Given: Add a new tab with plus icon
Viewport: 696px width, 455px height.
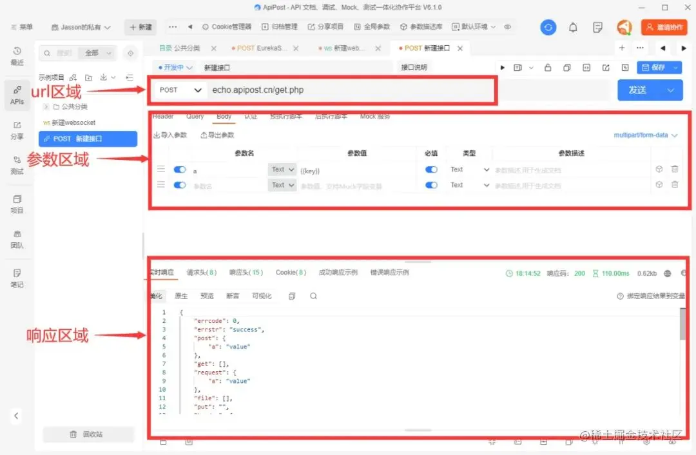Looking at the screenshot, I should 622,48.
